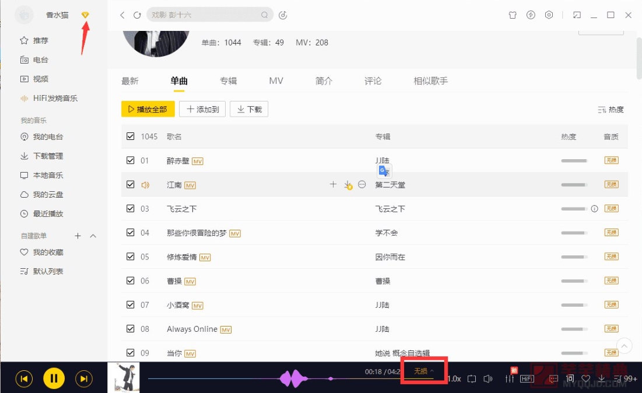The width and height of the screenshot is (642, 393).
Task: Show desktop lyrics via 词 icon
Action: click(x=570, y=378)
